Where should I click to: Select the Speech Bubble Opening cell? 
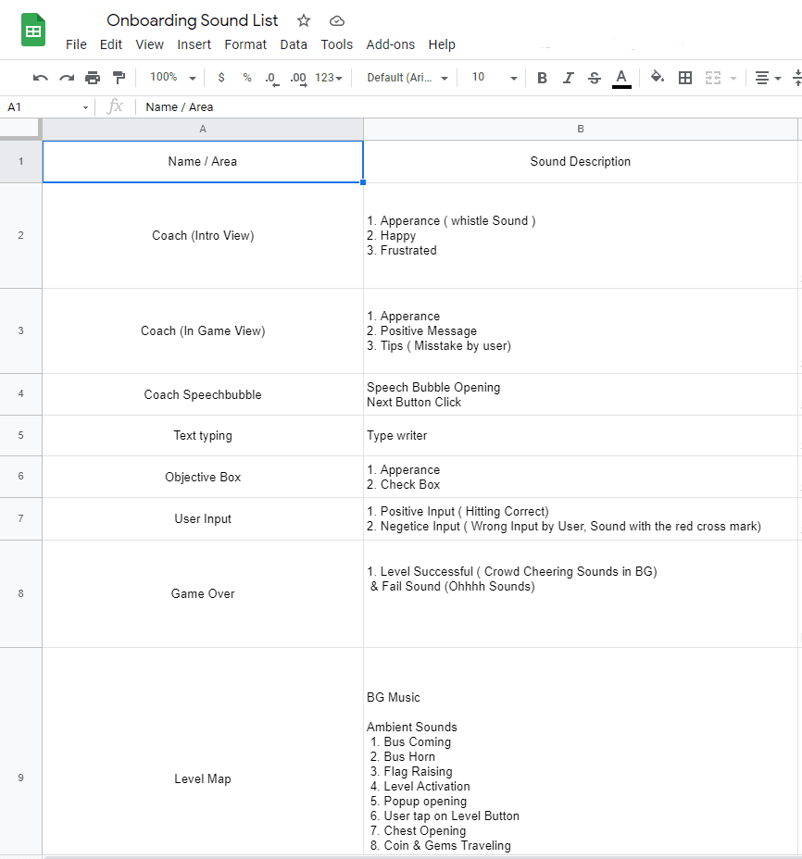coord(581,394)
